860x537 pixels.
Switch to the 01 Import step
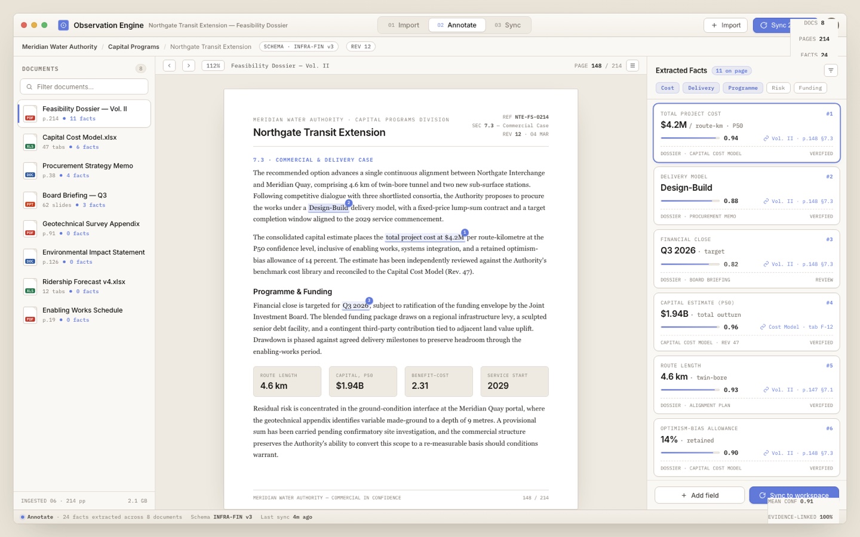404,25
